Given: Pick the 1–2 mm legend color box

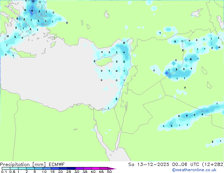Looking at the screenshot, I should tap(22, 168).
